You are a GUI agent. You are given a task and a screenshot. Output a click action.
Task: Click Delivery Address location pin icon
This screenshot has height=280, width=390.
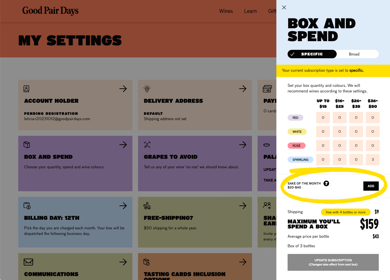pyautogui.click(x=147, y=89)
